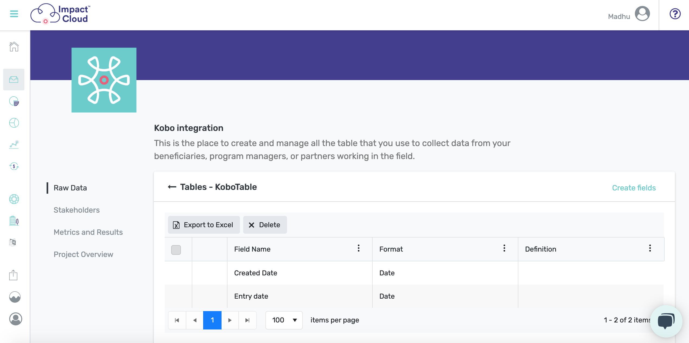This screenshot has width=689, height=343.
Task: Click the Format cell of Entry date
Action: click(445, 296)
